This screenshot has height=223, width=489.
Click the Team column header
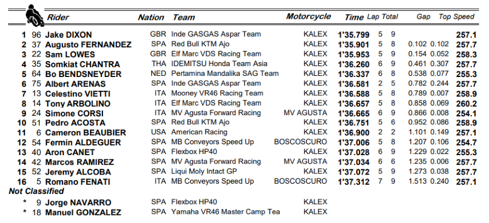point(184,17)
